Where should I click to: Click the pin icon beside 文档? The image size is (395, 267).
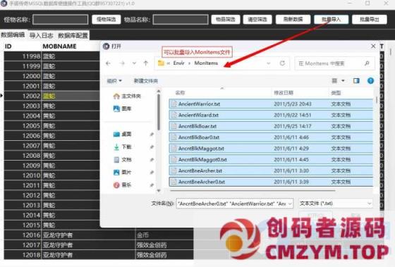152,160
